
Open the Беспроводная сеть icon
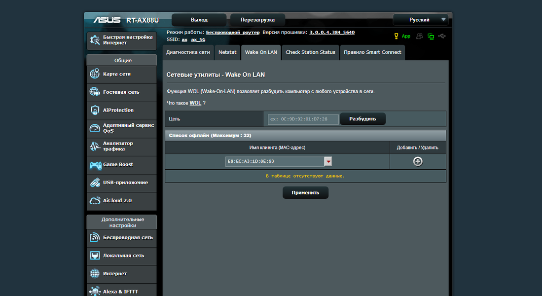coord(95,237)
